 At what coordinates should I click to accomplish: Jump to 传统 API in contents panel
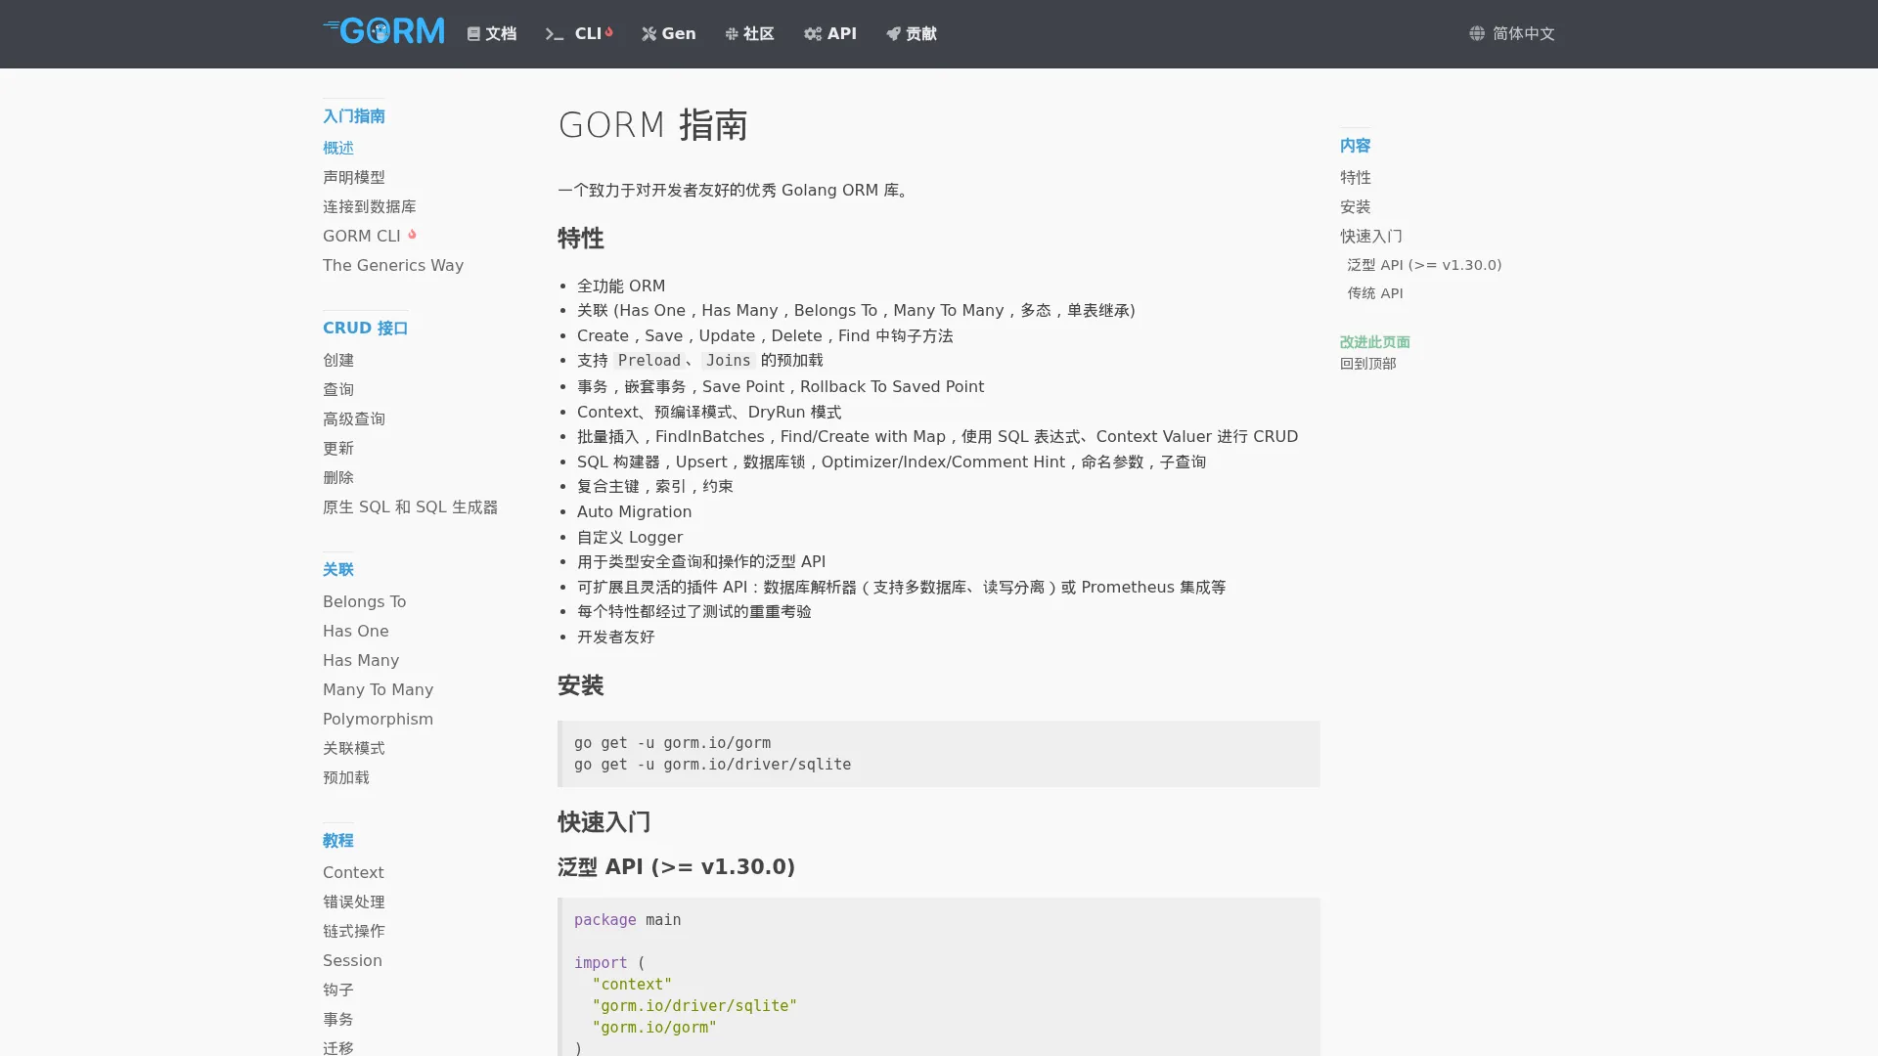coord(1375,293)
